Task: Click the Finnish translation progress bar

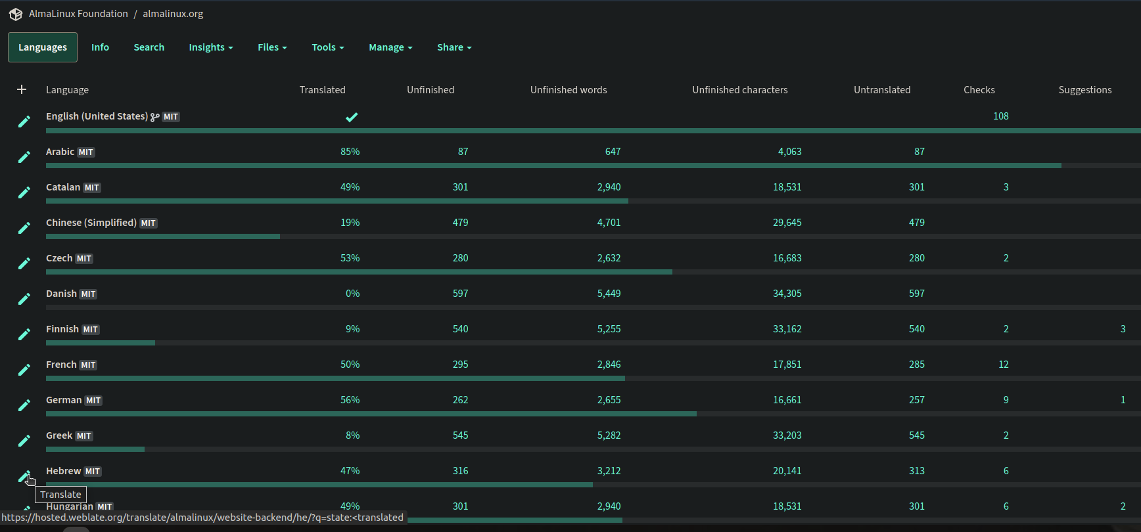Action: (100, 343)
